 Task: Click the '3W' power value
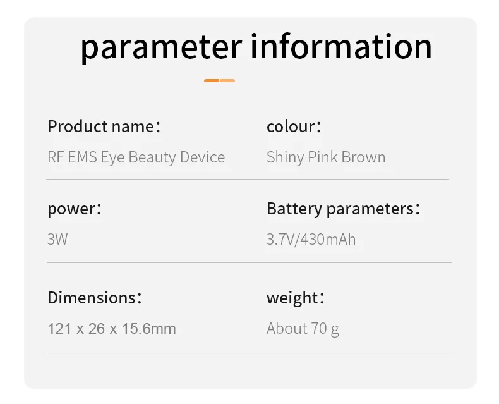tap(57, 240)
